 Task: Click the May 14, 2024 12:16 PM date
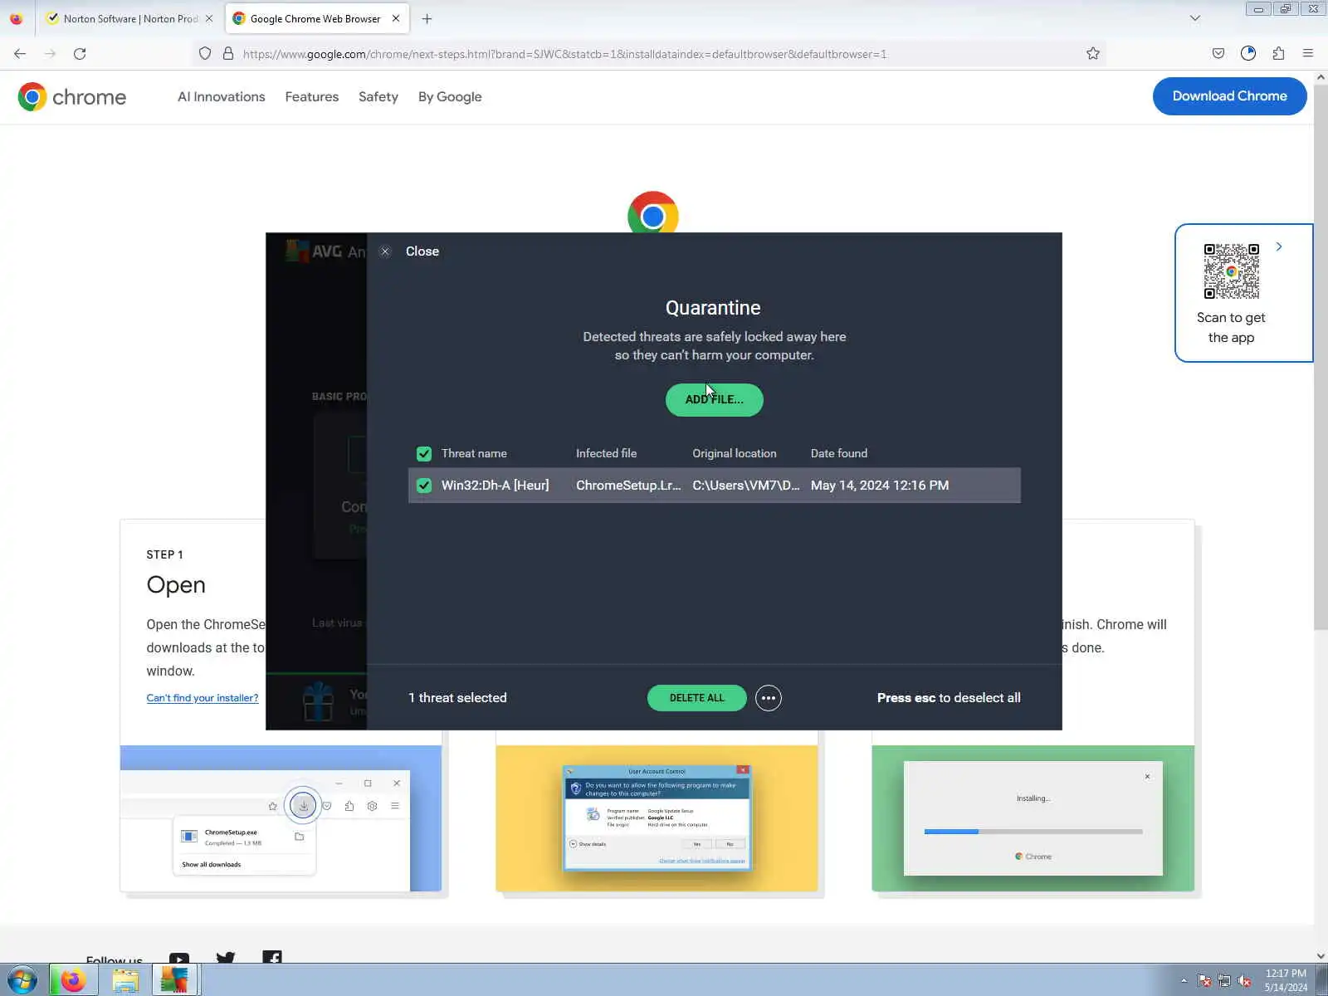coord(879,486)
